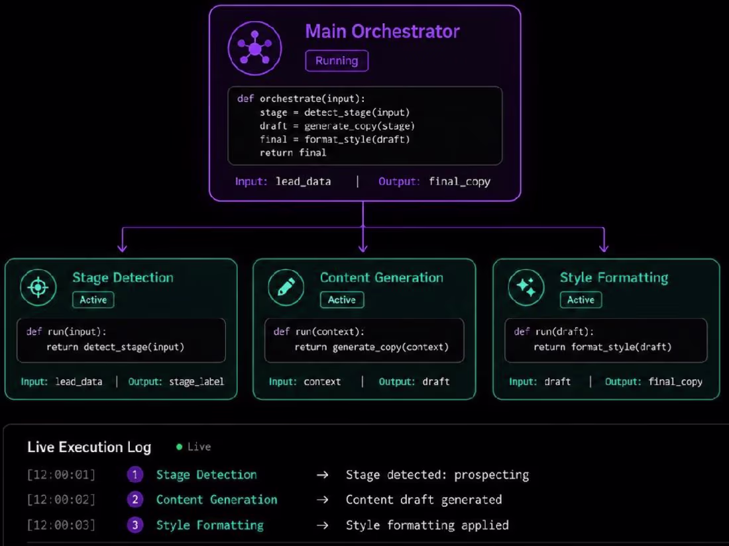Click the context input value
The width and height of the screenshot is (729, 546).
click(x=322, y=382)
